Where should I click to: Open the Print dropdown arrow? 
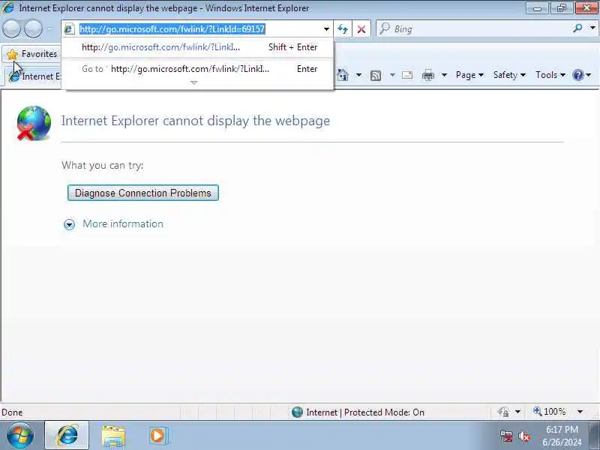pyautogui.click(x=444, y=75)
